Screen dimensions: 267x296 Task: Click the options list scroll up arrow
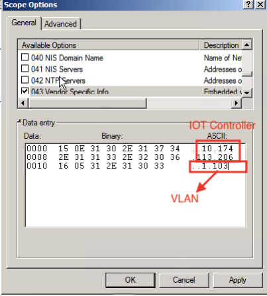coord(247,45)
